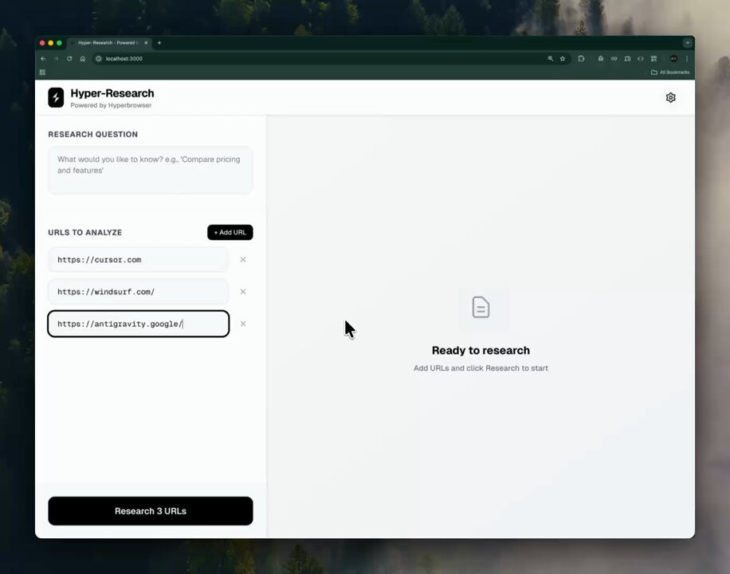
Task: Click the Hyper-Research title text
Action: 112,93
